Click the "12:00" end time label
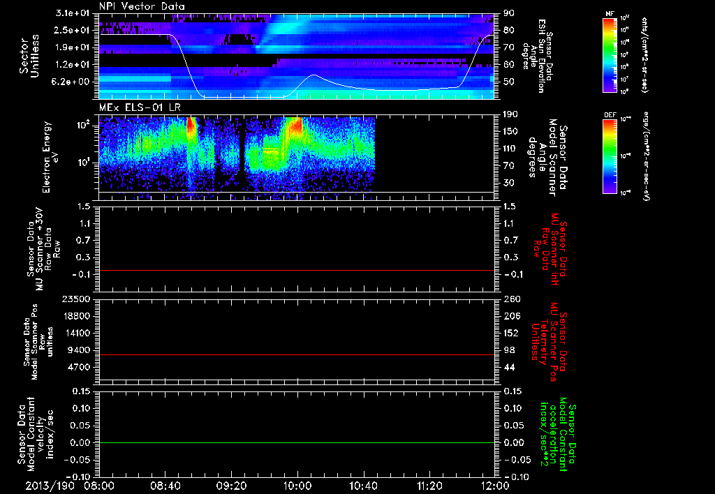Image resolution: width=715 pixels, height=494 pixels. [x=495, y=486]
